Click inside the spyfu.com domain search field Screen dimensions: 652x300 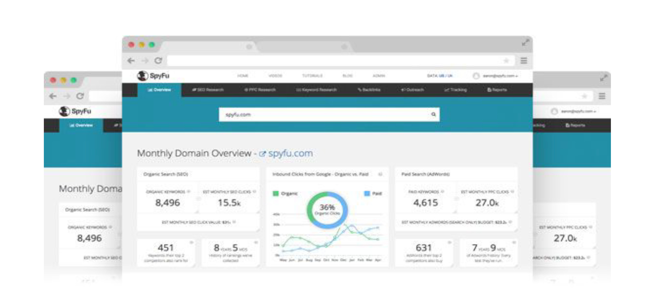tap(329, 114)
